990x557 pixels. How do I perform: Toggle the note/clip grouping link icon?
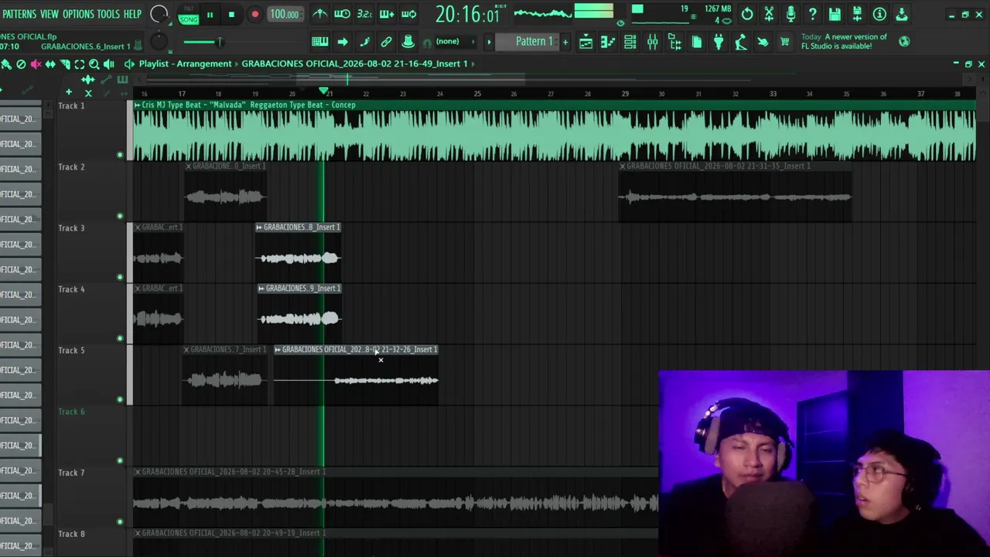(x=387, y=42)
